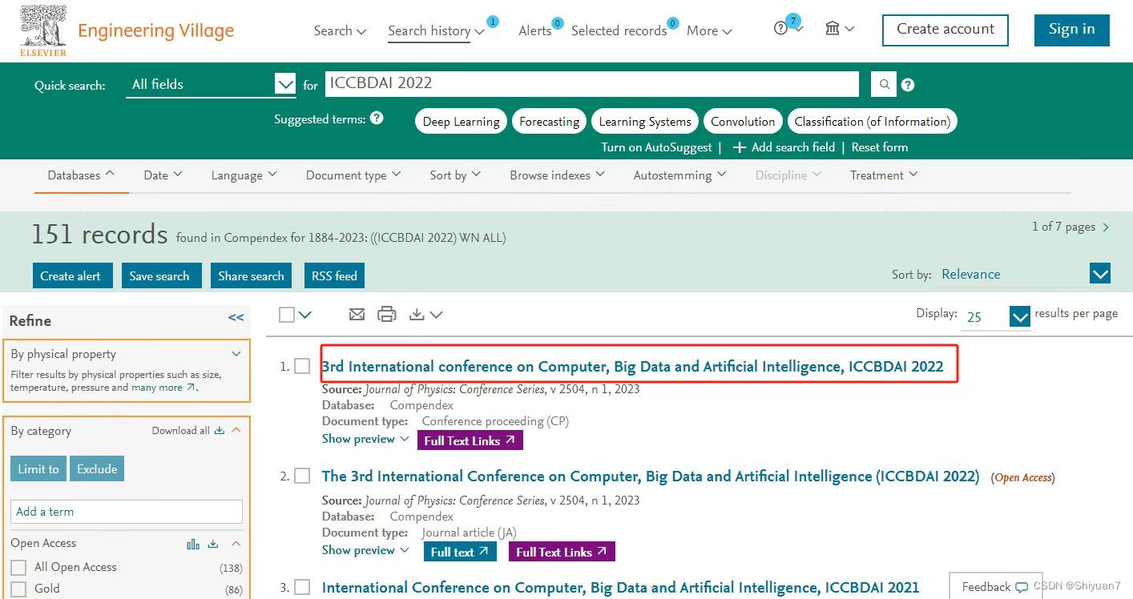
Task: Select checkbox for result 2
Action: (302, 476)
